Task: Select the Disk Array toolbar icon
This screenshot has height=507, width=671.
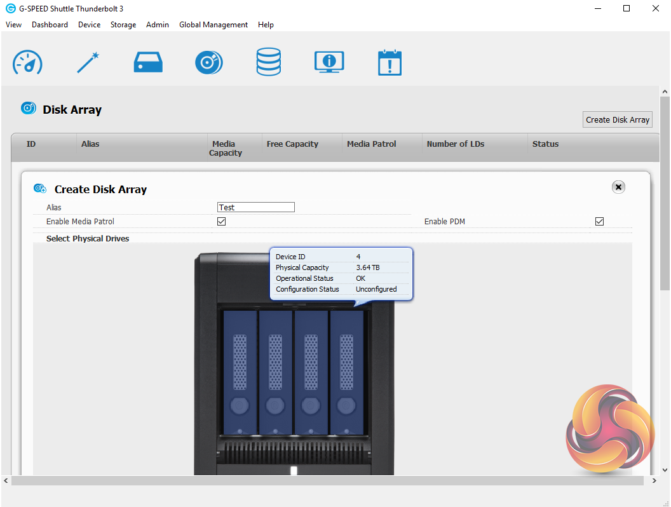Action: pyautogui.click(x=208, y=62)
